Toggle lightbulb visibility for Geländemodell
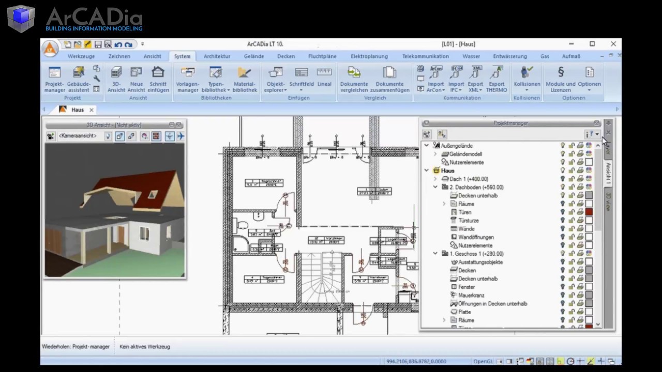The height and width of the screenshot is (372, 662). (563, 154)
